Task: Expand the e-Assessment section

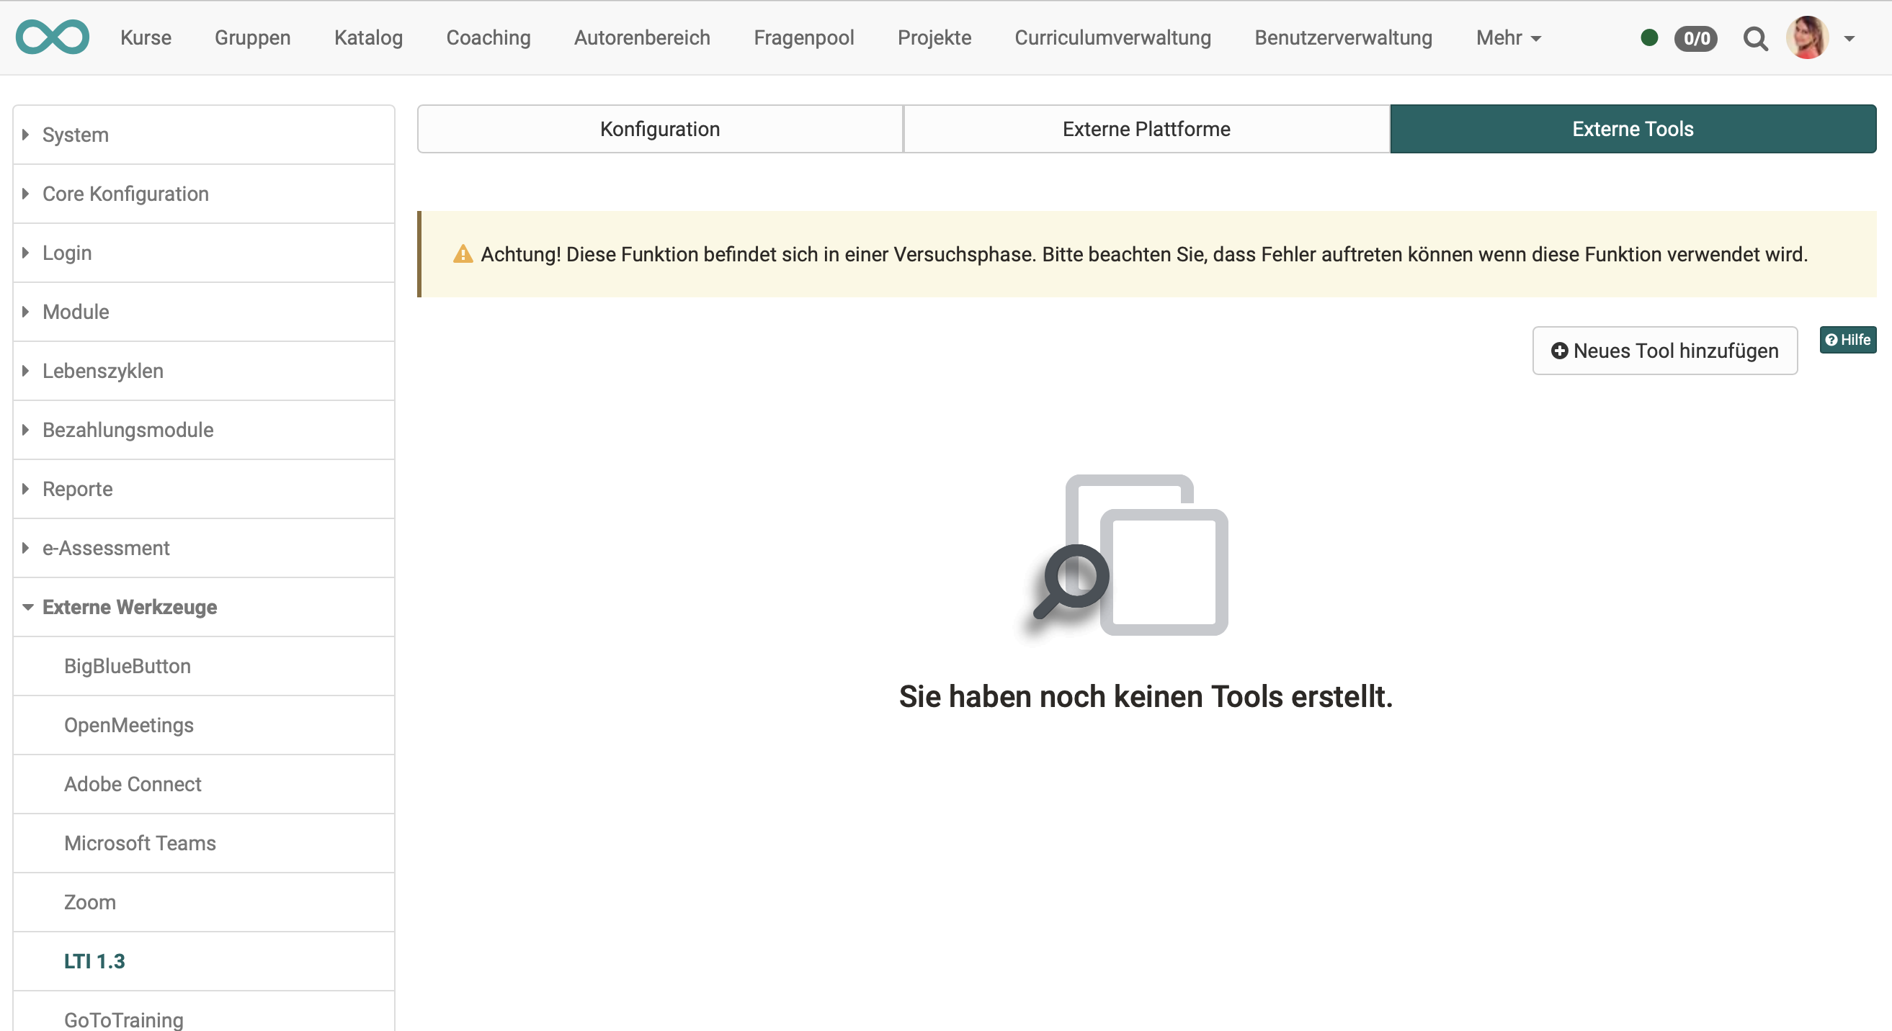Action: pos(106,548)
